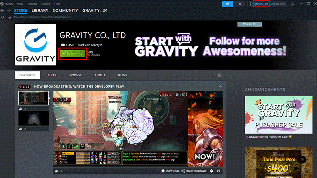
Task: Select the FEATURED tab
Action: click(27, 75)
